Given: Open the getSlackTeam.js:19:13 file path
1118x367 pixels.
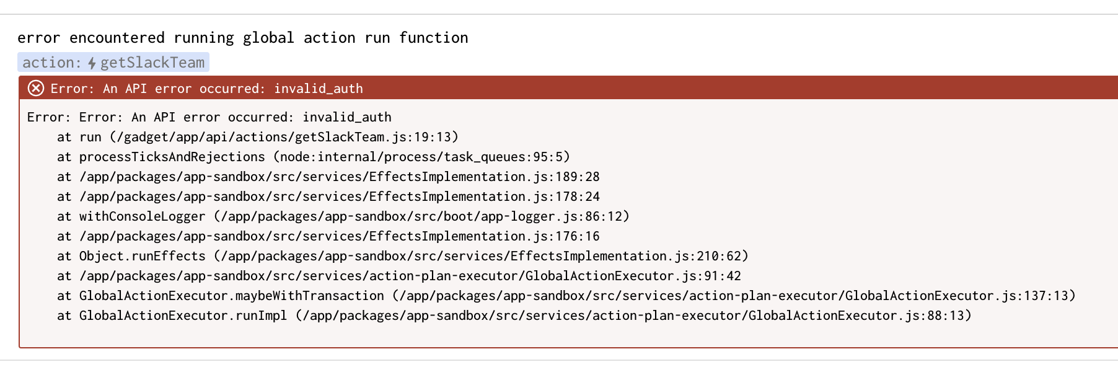Looking at the screenshot, I should [x=286, y=137].
